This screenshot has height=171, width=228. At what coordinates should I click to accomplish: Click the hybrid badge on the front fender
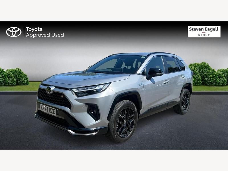pyautogui.click(x=140, y=84)
